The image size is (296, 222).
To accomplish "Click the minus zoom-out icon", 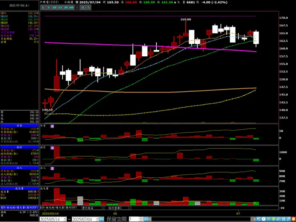I will pyautogui.click(x=268, y=219).
